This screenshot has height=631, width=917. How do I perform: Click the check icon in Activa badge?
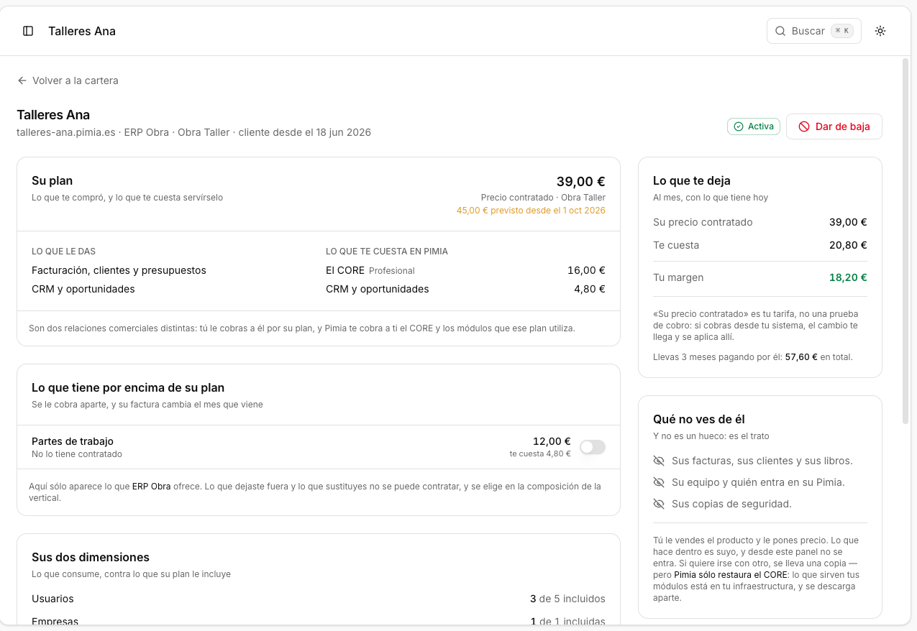739,126
